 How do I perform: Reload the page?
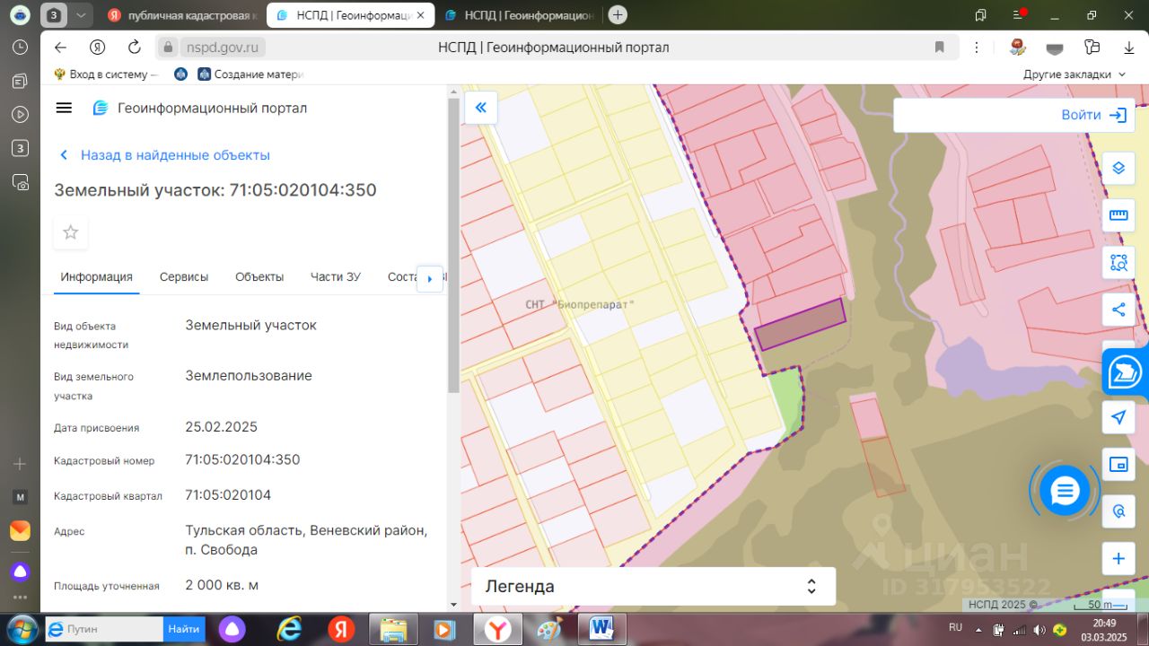[135, 48]
